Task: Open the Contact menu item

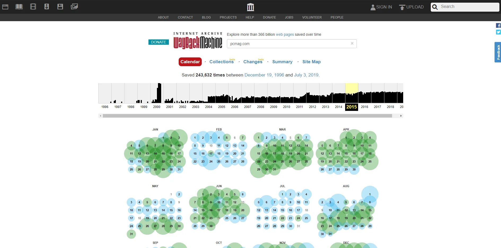Action: tap(185, 17)
